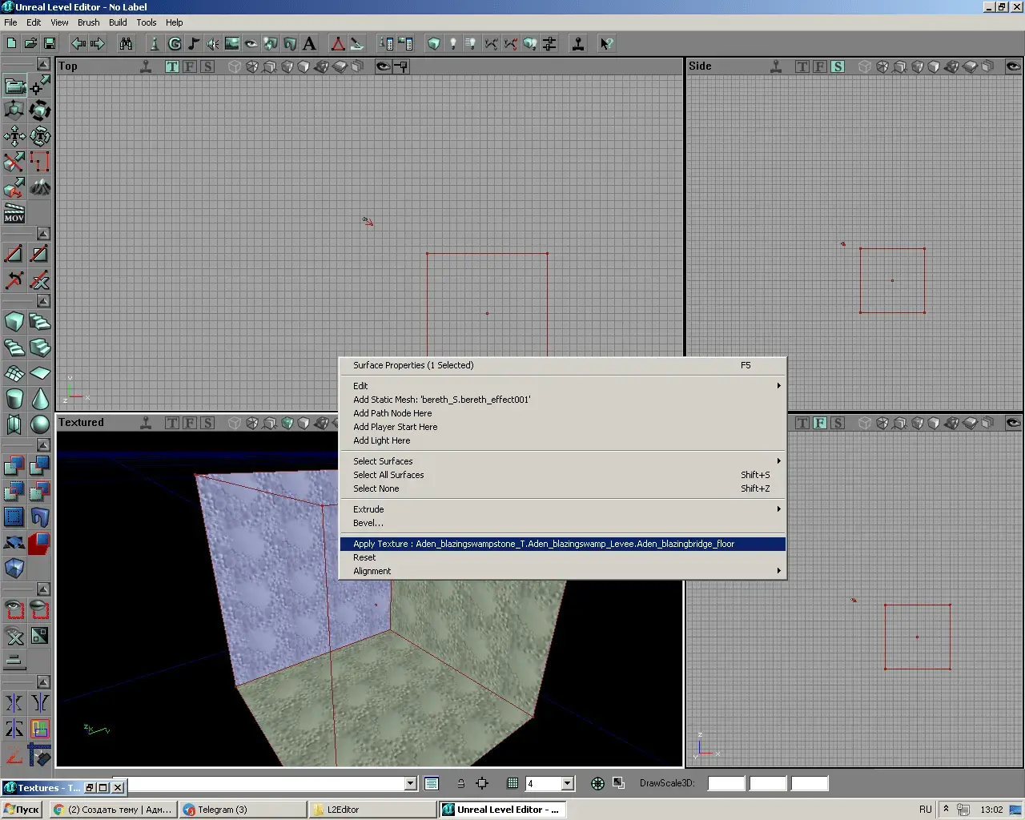This screenshot has width=1025, height=820.
Task: Expand the Edit submenu in context menu
Action: click(562, 386)
